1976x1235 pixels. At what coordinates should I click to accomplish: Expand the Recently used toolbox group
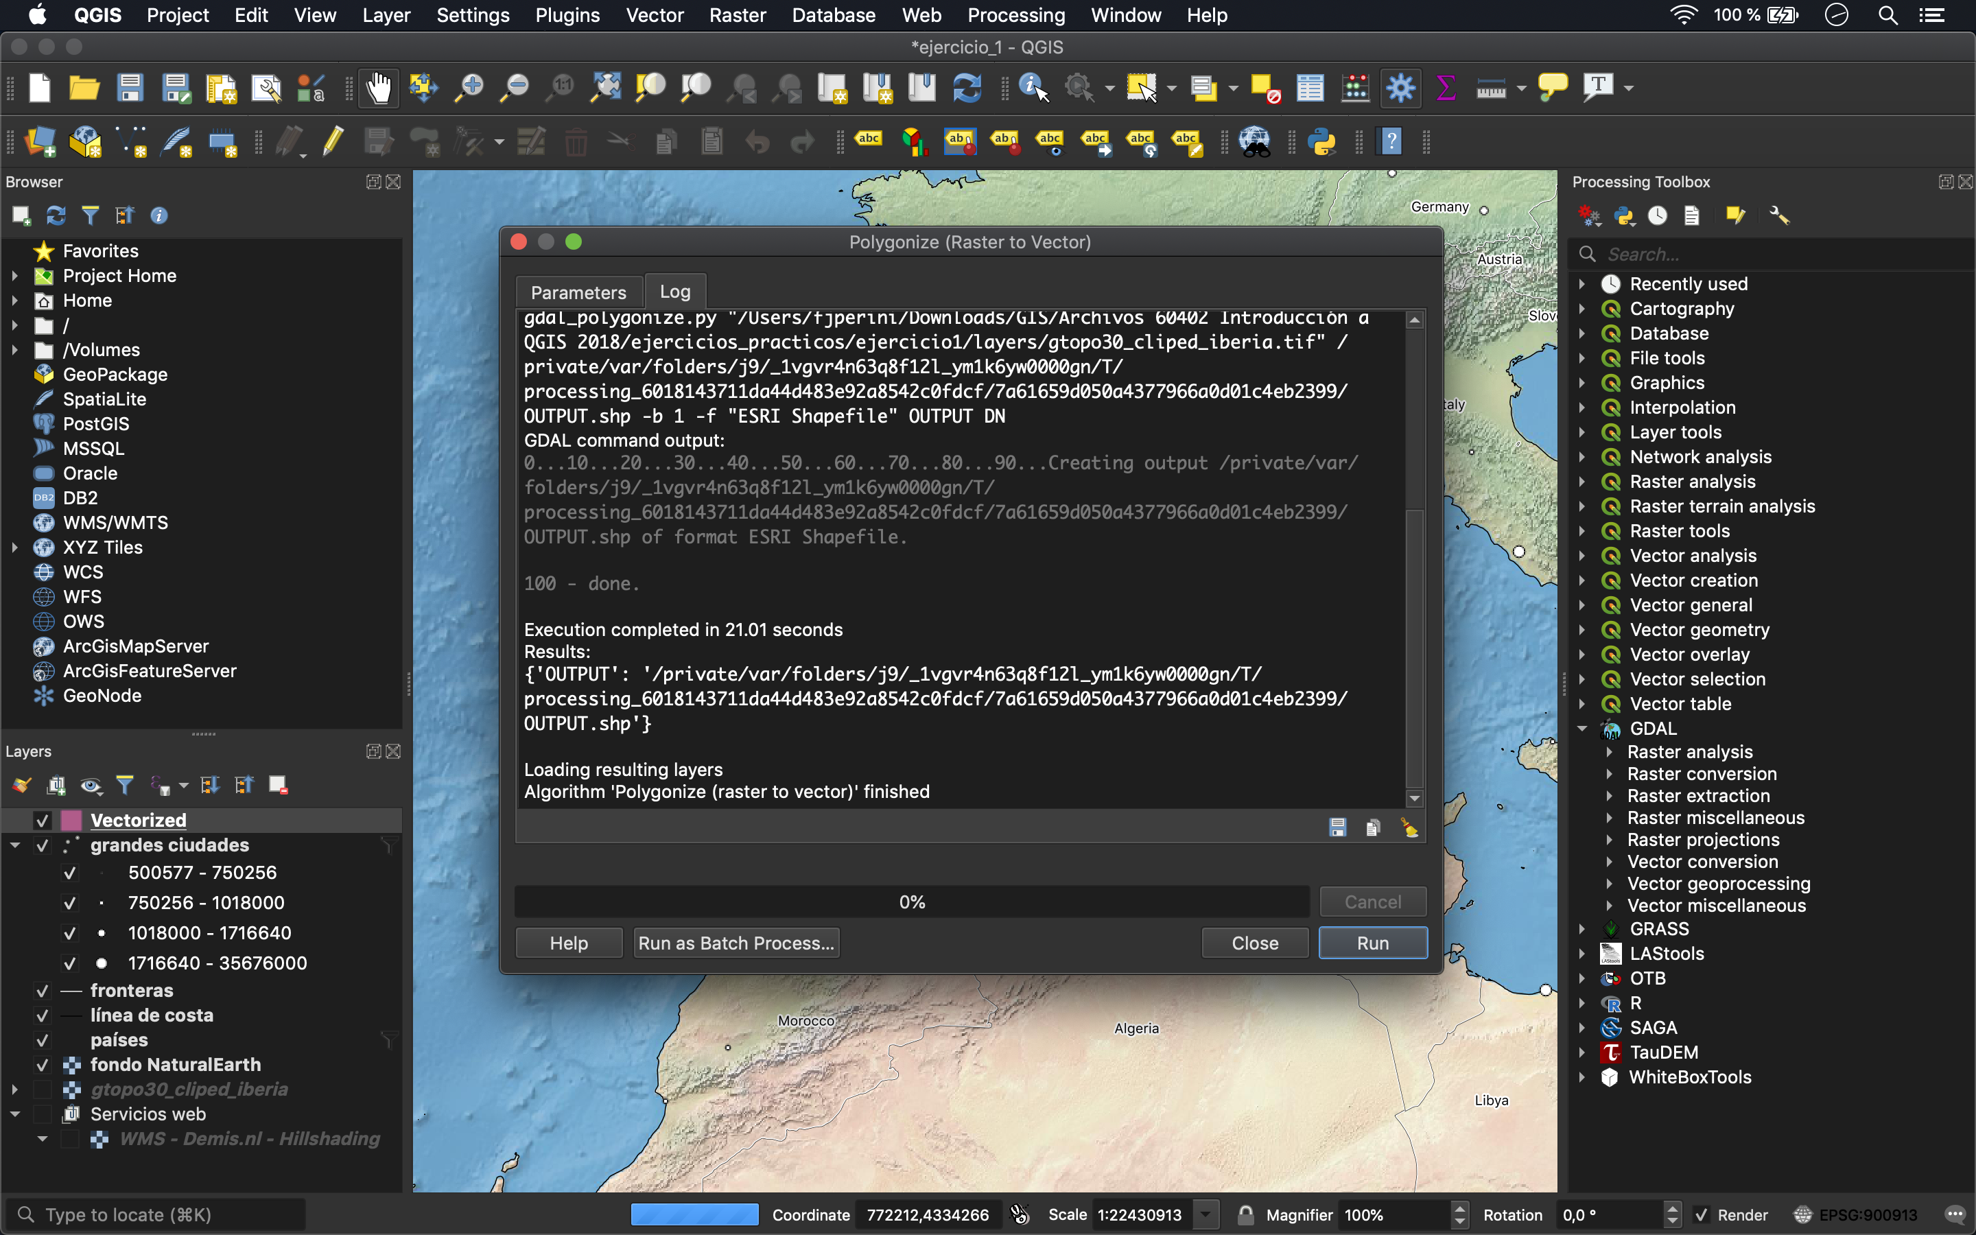click(x=1582, y=284)
